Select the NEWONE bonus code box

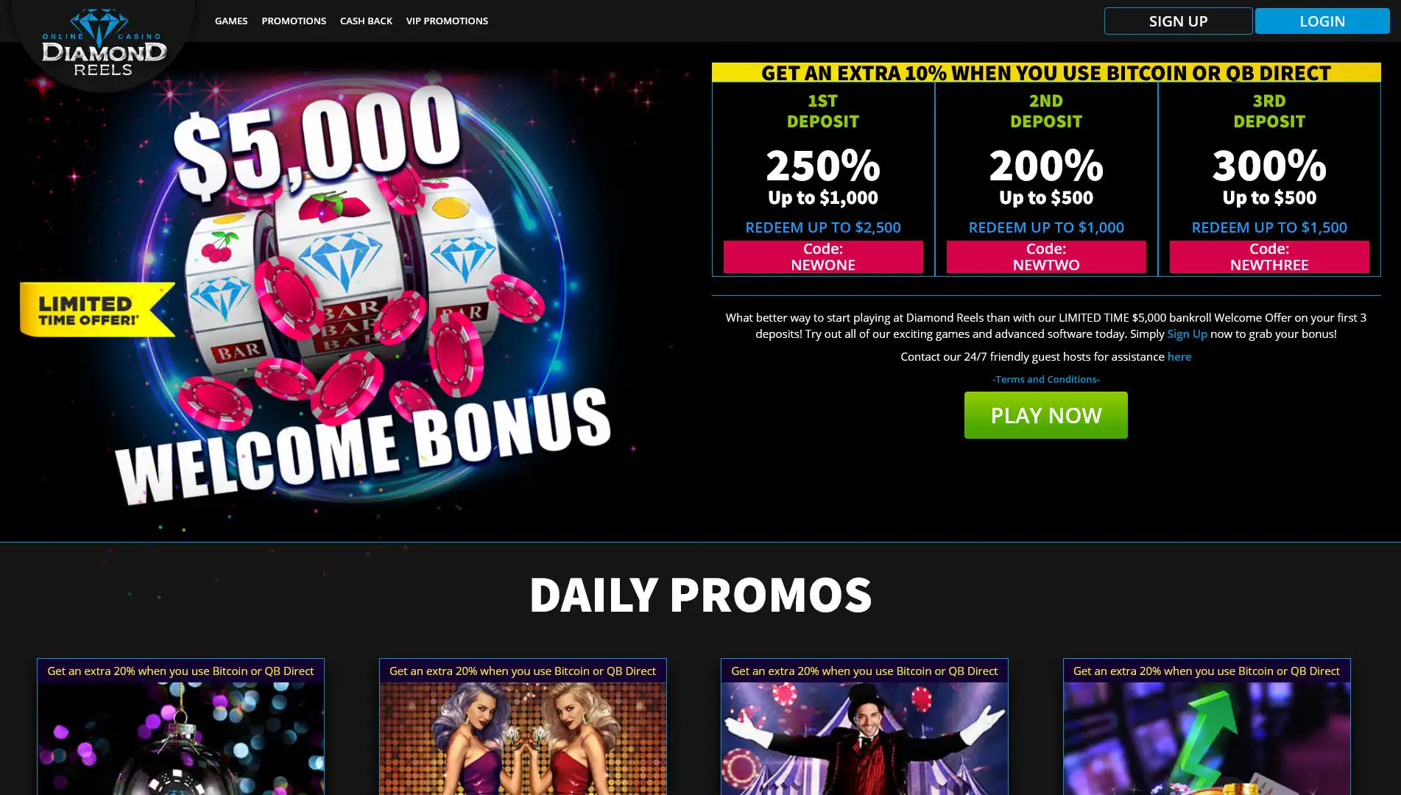coord(823,257)
